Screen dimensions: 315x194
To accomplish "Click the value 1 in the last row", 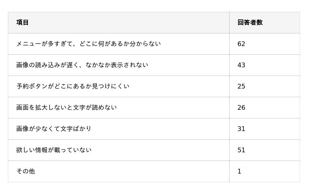I will click(239, 171).
